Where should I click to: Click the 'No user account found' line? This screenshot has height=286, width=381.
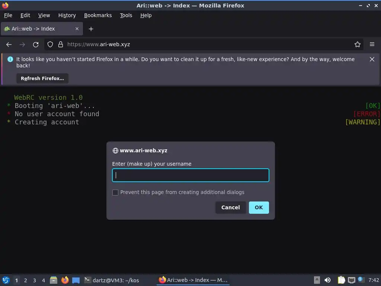(57, 114)
